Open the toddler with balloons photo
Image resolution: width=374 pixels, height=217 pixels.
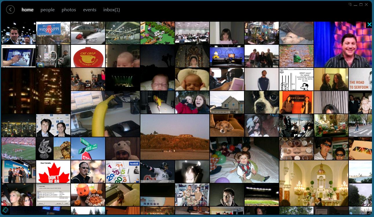tap(244, 160)
